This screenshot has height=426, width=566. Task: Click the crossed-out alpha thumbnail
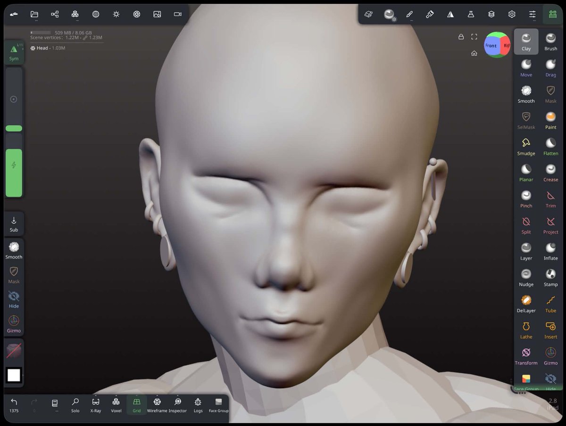tap(14, 351)
